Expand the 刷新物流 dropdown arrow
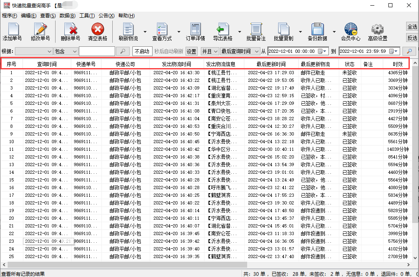Viewport: 419px width, 277px height. [145, 32]
